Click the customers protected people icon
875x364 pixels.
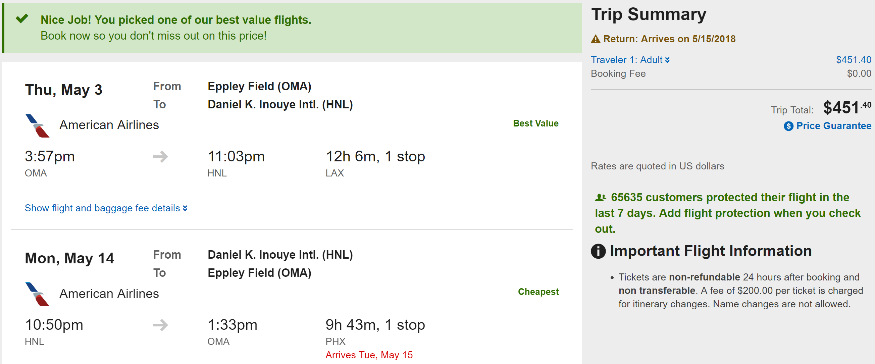click(x=600, y=197)
